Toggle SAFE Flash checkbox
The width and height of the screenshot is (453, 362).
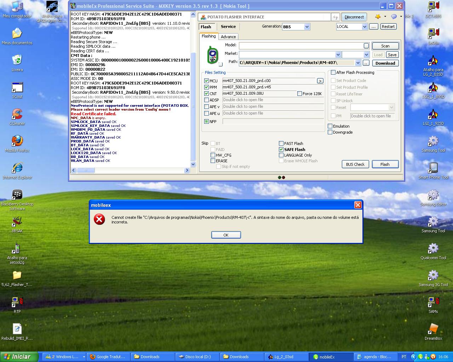[x=281, y=150]
